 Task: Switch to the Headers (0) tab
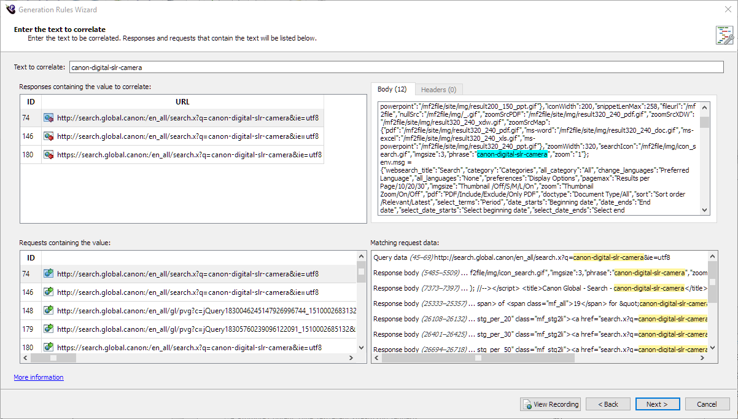pyautogui.click(x=438, y=90)
